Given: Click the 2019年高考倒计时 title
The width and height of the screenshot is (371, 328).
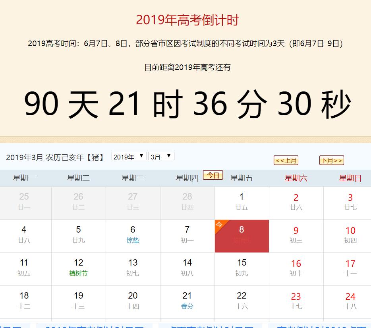Looking at the screenshot, I should click(187, 19).
